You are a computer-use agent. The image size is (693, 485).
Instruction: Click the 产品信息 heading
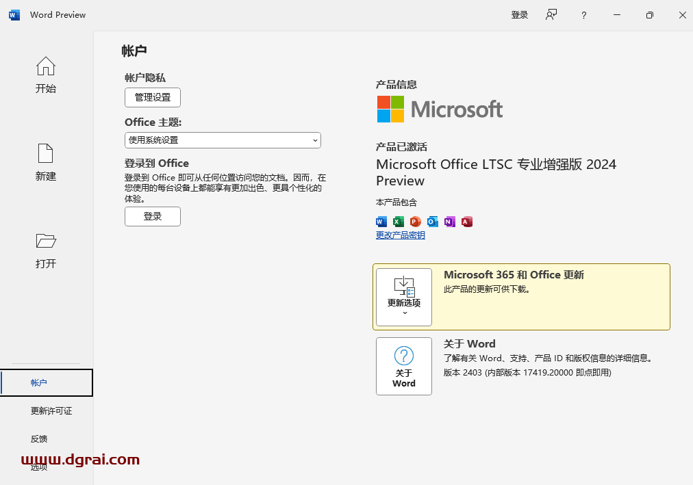[x=396, y=85]
